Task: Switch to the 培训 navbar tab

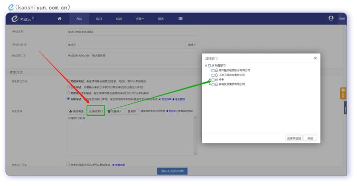Action: tap(119, 19)
